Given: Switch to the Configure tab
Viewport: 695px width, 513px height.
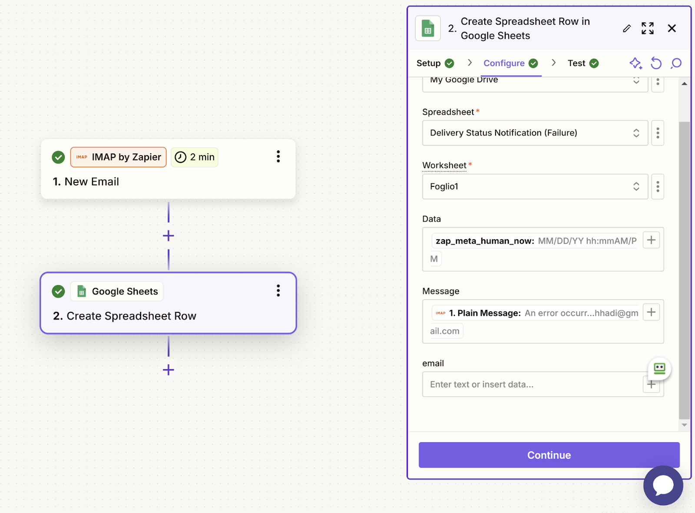Looking at the screenshot, I should coord(511,63).
